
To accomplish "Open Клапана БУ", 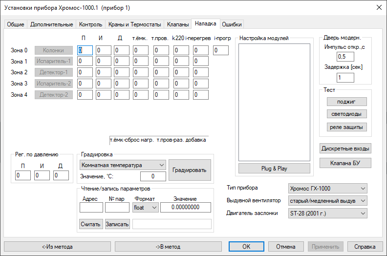I will pos(345,163).
